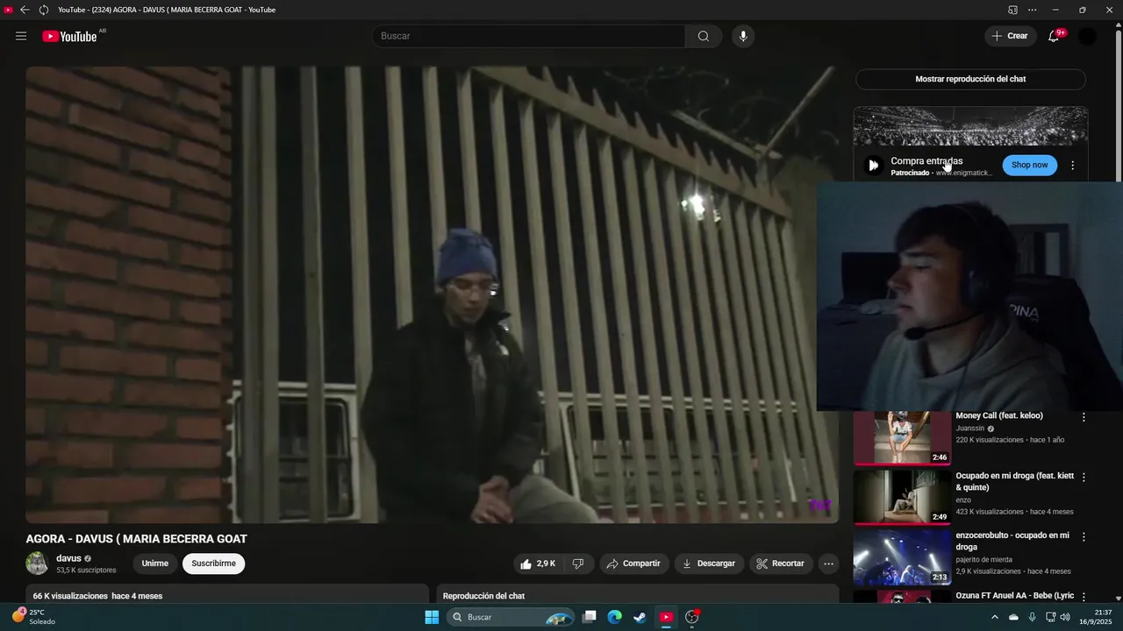Open Task View on the taskbar
1123x631 pixels.
pos(590,617)
